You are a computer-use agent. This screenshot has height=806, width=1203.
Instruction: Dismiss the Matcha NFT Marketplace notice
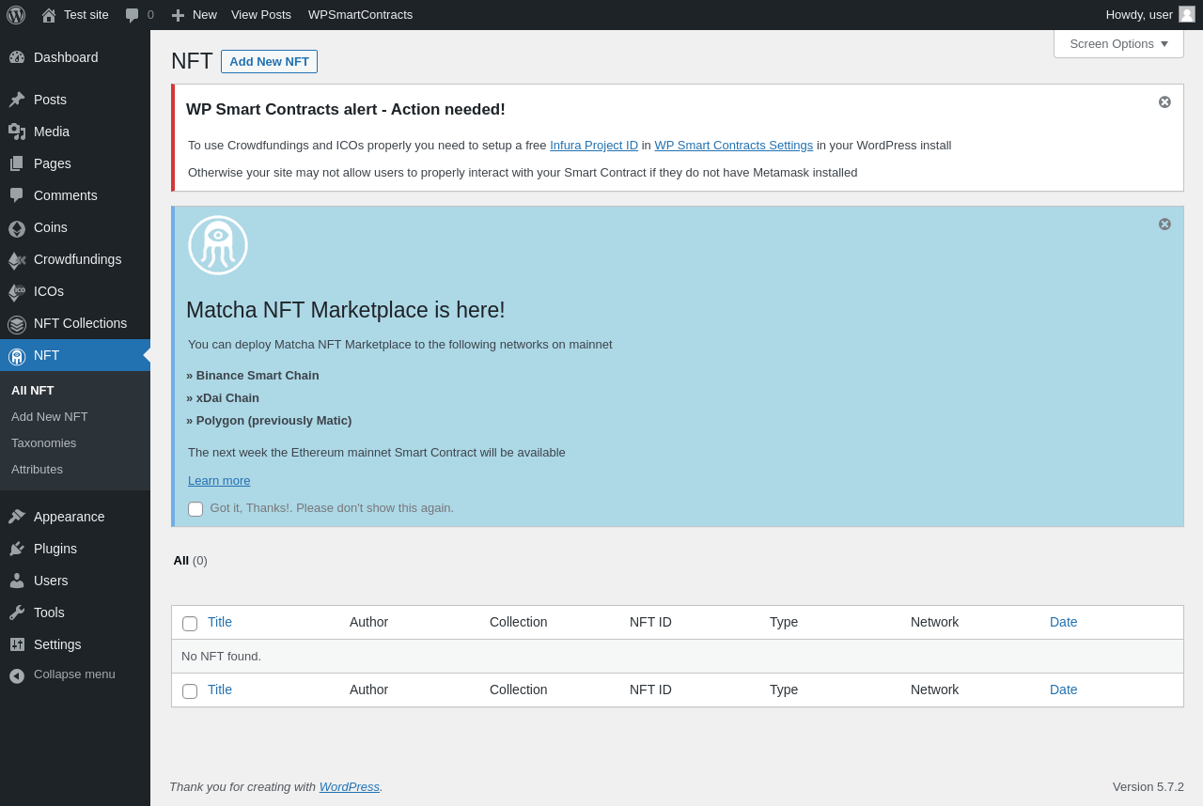1164,224
